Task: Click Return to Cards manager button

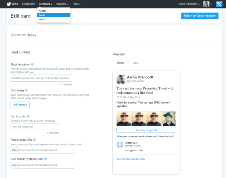Action: pyautogui.click(x=200, y=16)
